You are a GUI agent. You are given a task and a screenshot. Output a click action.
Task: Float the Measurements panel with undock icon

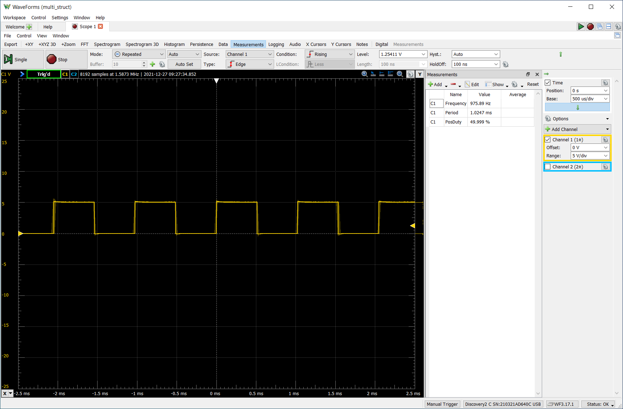pos(528,74)
